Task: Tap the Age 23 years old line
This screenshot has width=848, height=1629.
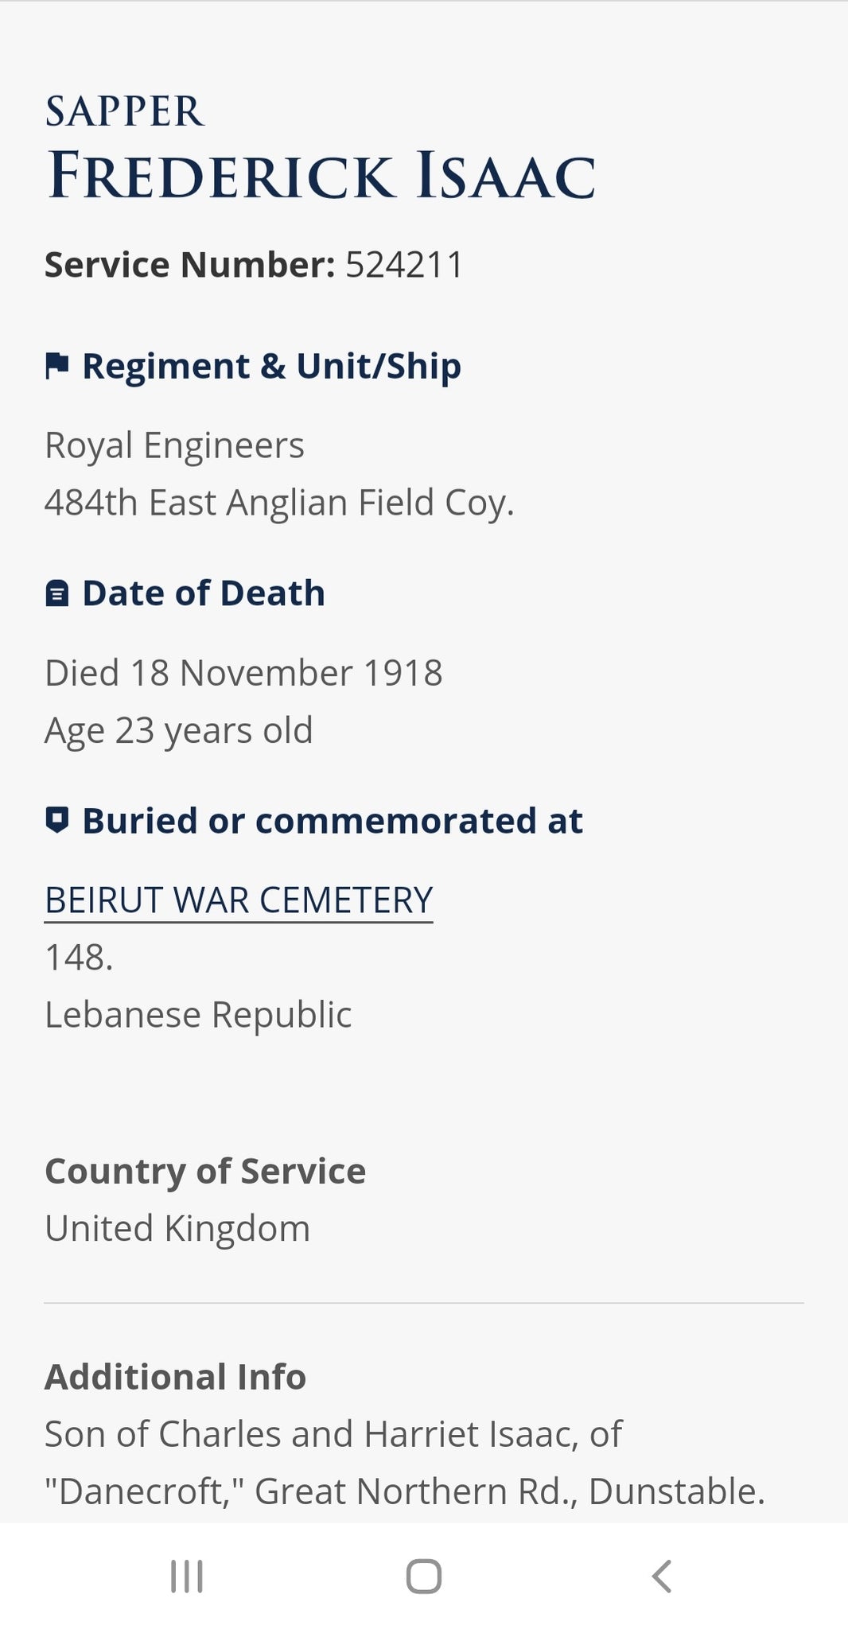Action: coord(179,730)
